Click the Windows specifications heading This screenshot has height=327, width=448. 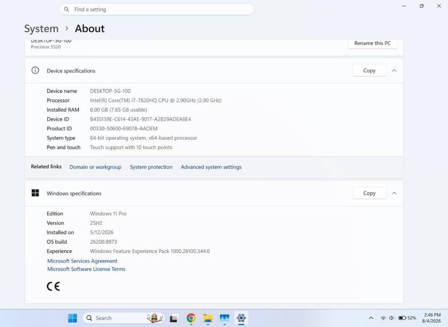click(x=74, y=193)
